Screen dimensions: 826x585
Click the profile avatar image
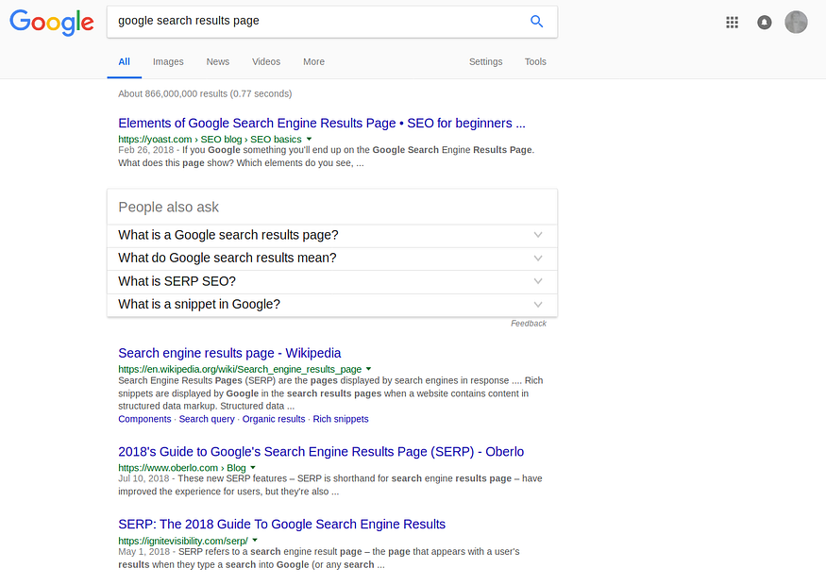[796, 22]
